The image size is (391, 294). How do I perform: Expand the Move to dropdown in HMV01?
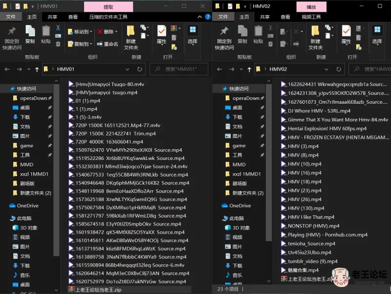[91, 32]
